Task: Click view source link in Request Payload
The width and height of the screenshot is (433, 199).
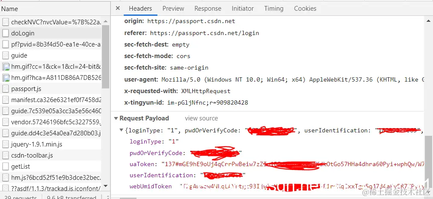Action: coord(201,118)
